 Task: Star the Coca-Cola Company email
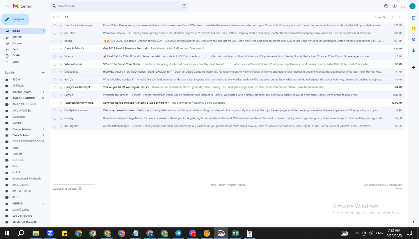[61, 26]
